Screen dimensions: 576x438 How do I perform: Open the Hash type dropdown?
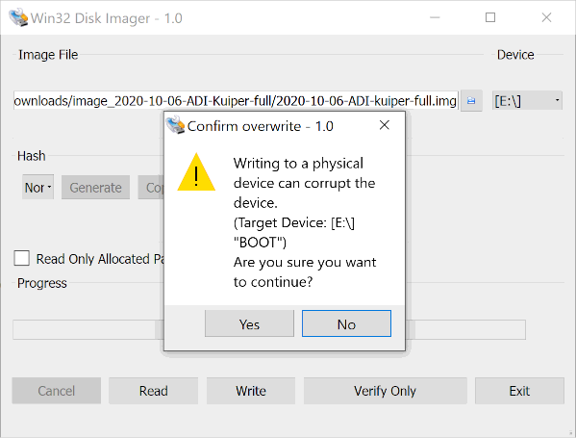coord(38,187)
